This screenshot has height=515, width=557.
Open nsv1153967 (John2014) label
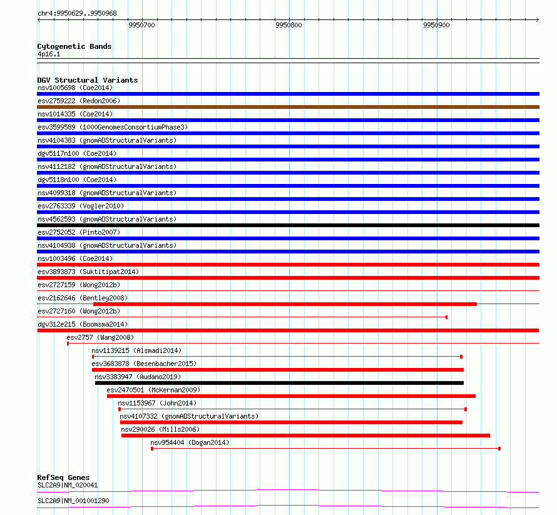coord(157,403)
